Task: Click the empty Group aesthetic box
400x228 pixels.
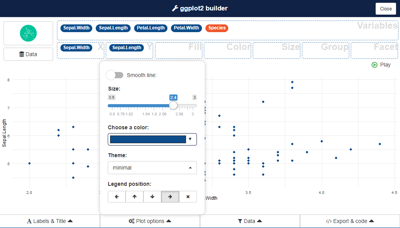Action: pos(326,50)
